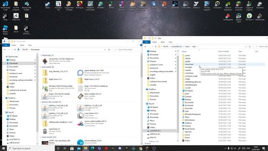The height and width of the screenshot is (151, 268).
Task: Open Backup USB Creator desktop icon
Action: pyautogui.click(x=26, y=5)
